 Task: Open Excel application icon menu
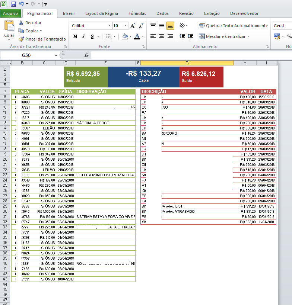3,4
